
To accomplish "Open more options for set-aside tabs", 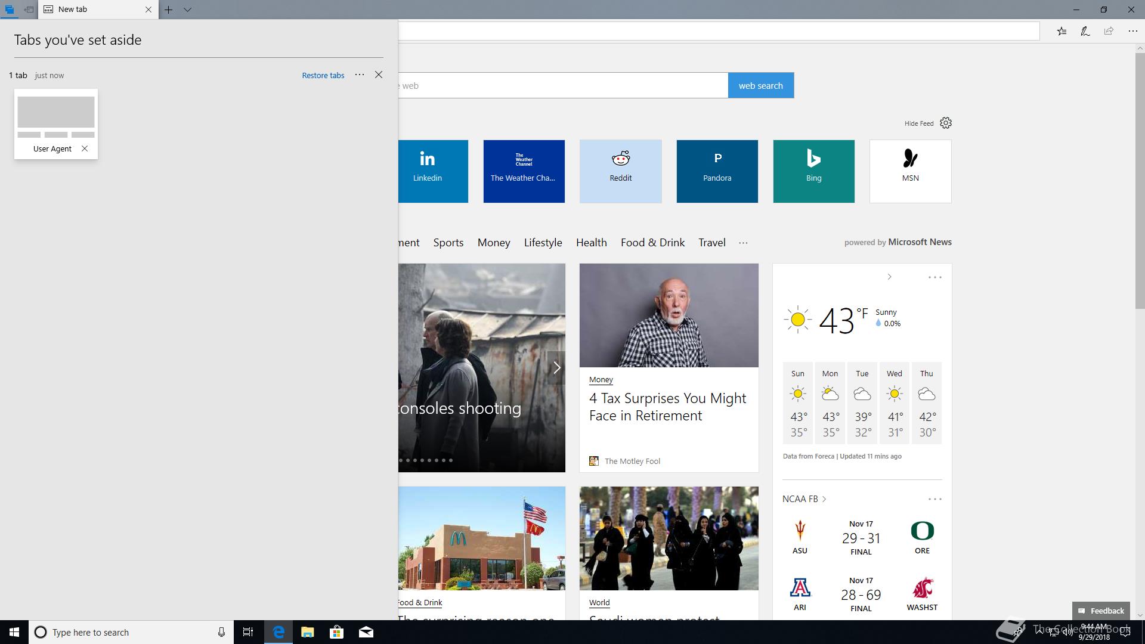I will pyautogui.click(x=359, y=75).
